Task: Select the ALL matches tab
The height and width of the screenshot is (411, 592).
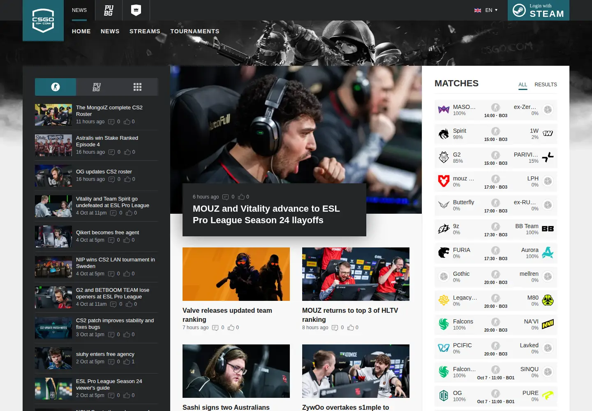Action: coord(523,85)
